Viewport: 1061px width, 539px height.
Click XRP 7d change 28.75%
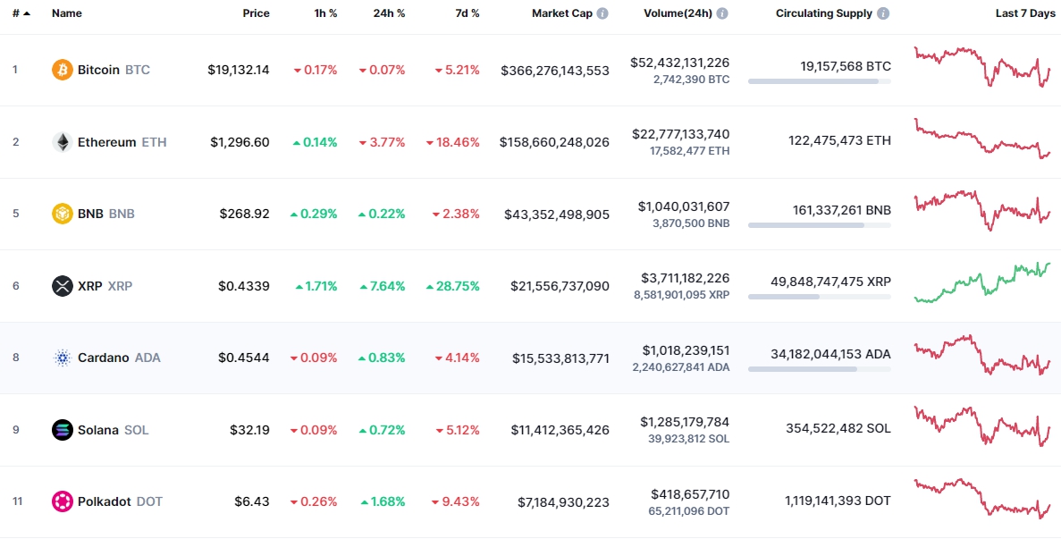pos(452,286)
